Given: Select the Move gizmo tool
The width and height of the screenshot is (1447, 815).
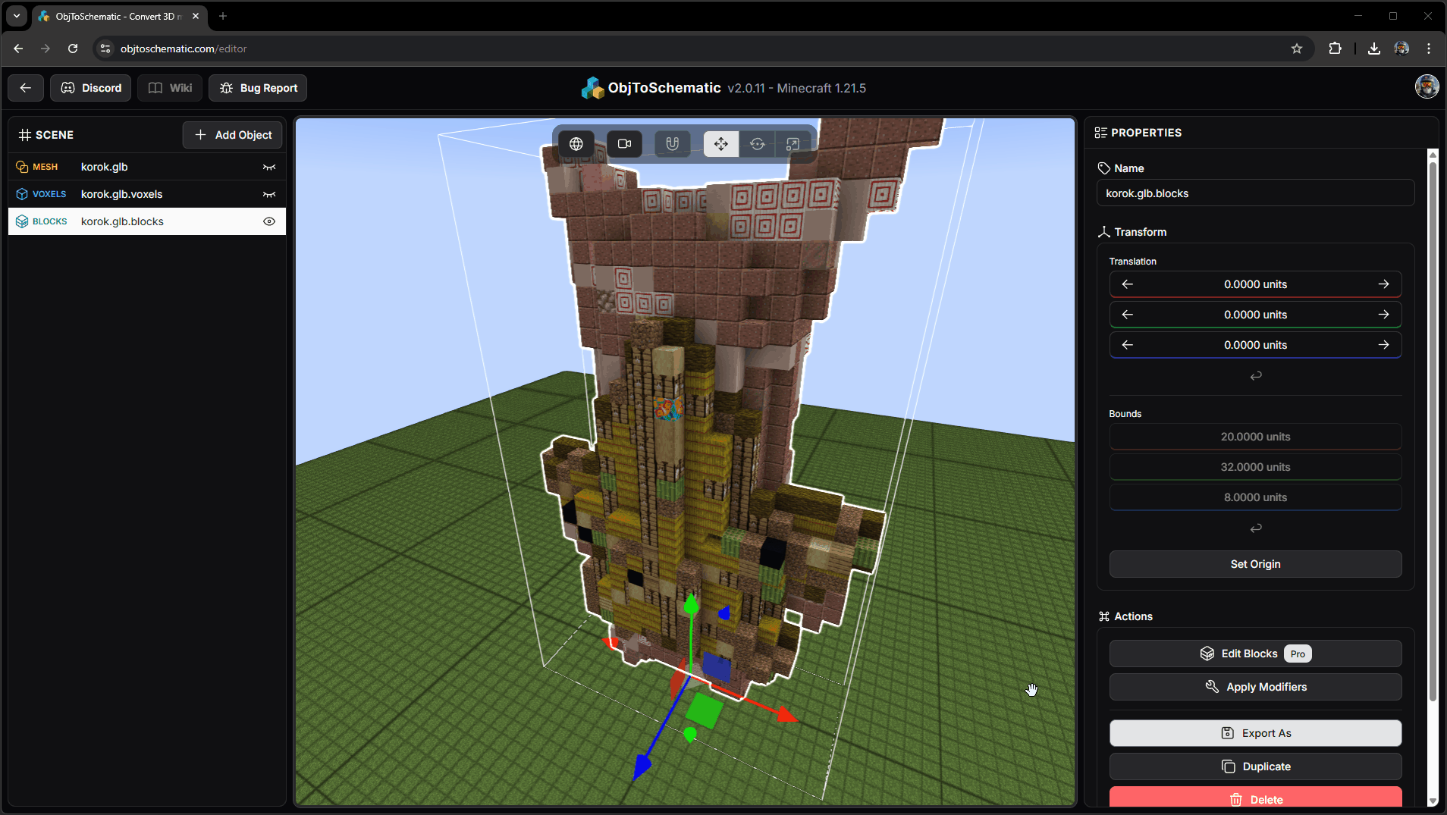Looking at the screenshot, I should [x=720, y=143].
